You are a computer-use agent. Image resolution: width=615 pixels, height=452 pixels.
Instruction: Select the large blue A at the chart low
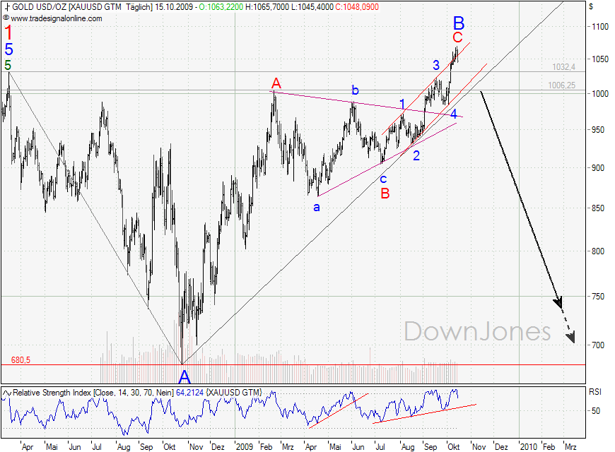(184, 377)
